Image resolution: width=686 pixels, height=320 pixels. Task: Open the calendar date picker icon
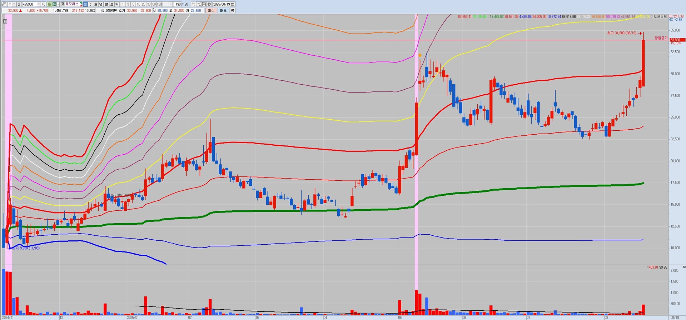tap(233, 4)
